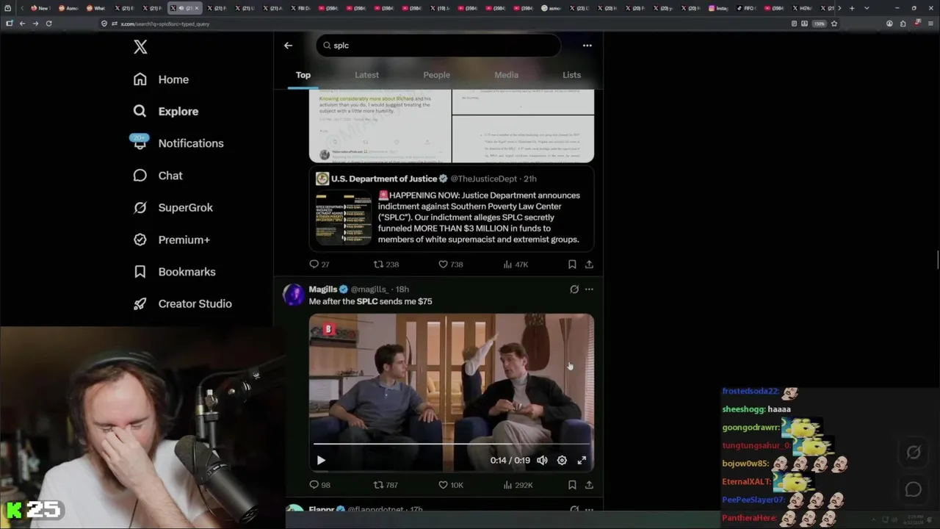
Task: Share the post with 738 likes
Action: [589, 264]
